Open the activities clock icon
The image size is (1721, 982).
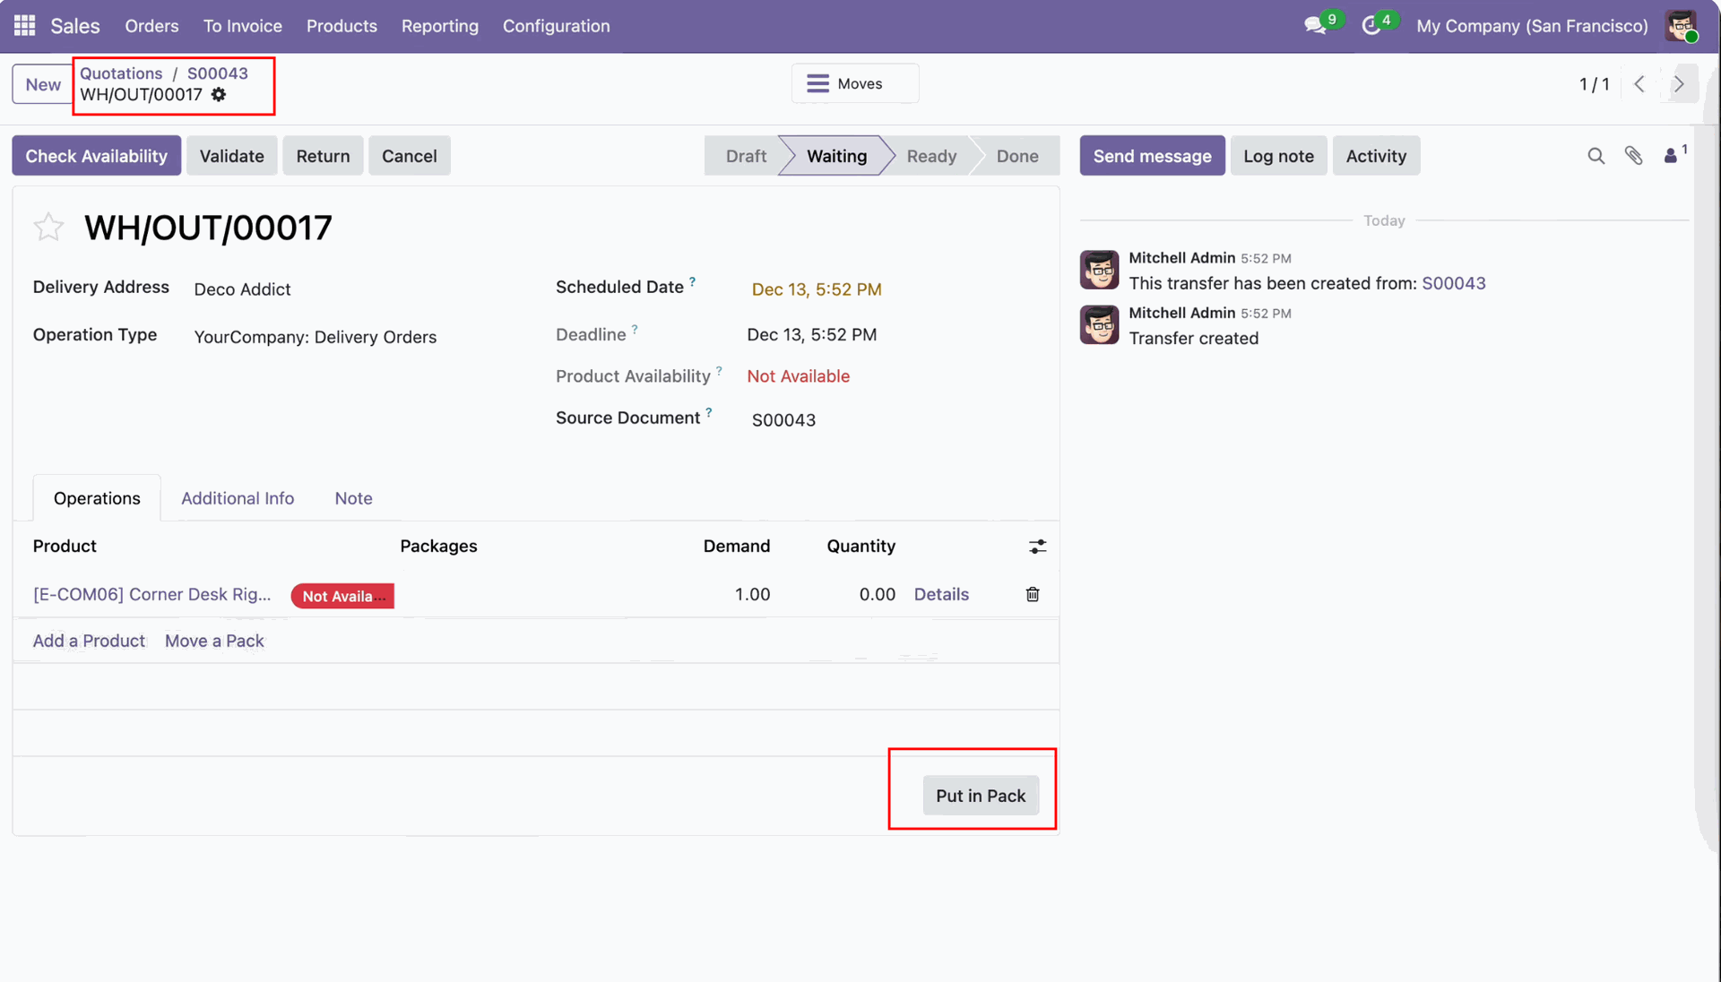point(1371,26)
